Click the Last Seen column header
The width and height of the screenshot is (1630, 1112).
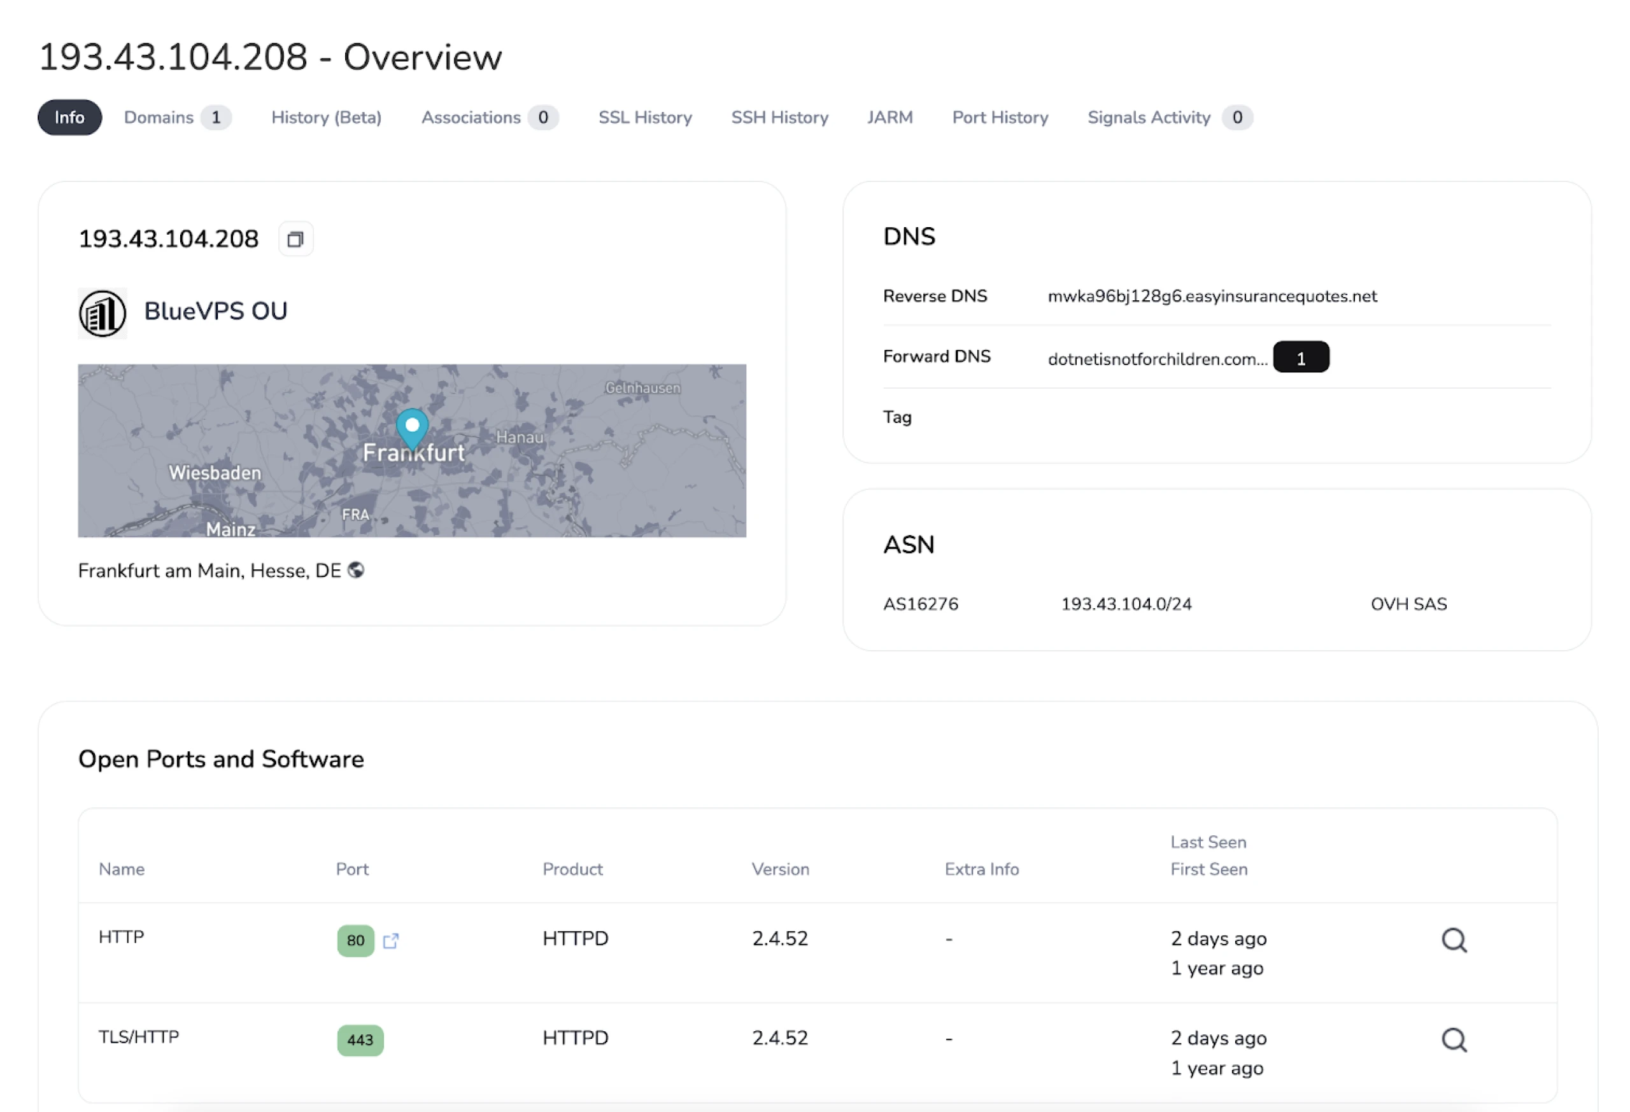(1208, 842)
